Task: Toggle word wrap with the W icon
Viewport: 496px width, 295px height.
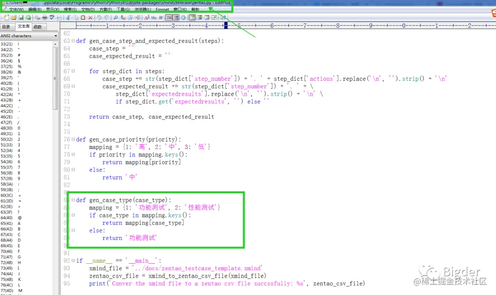Action: [161, 18]
